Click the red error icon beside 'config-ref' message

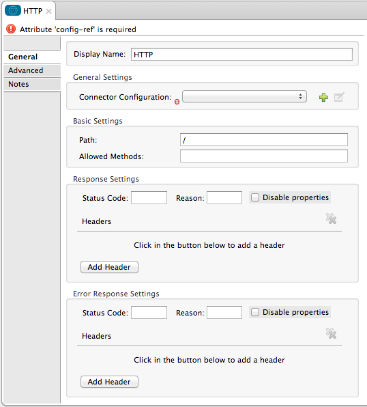click(x=11, y=29)
